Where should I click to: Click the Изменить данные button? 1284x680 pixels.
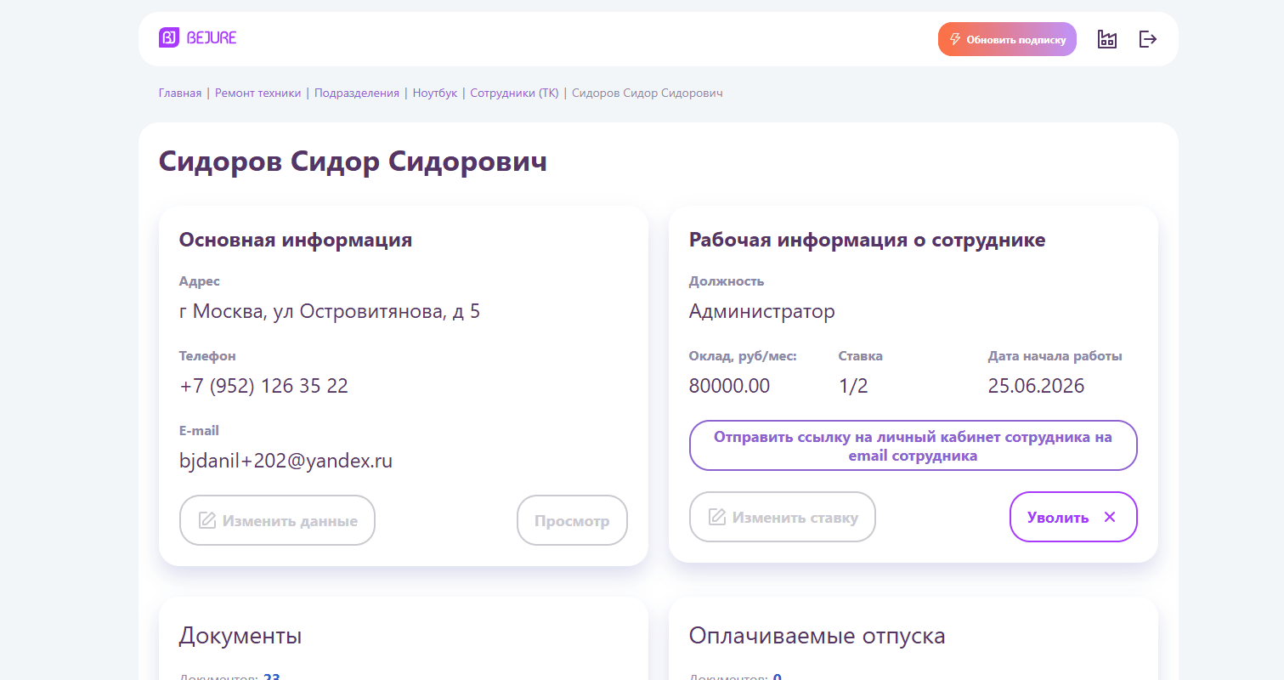click(x=277, y=520)
